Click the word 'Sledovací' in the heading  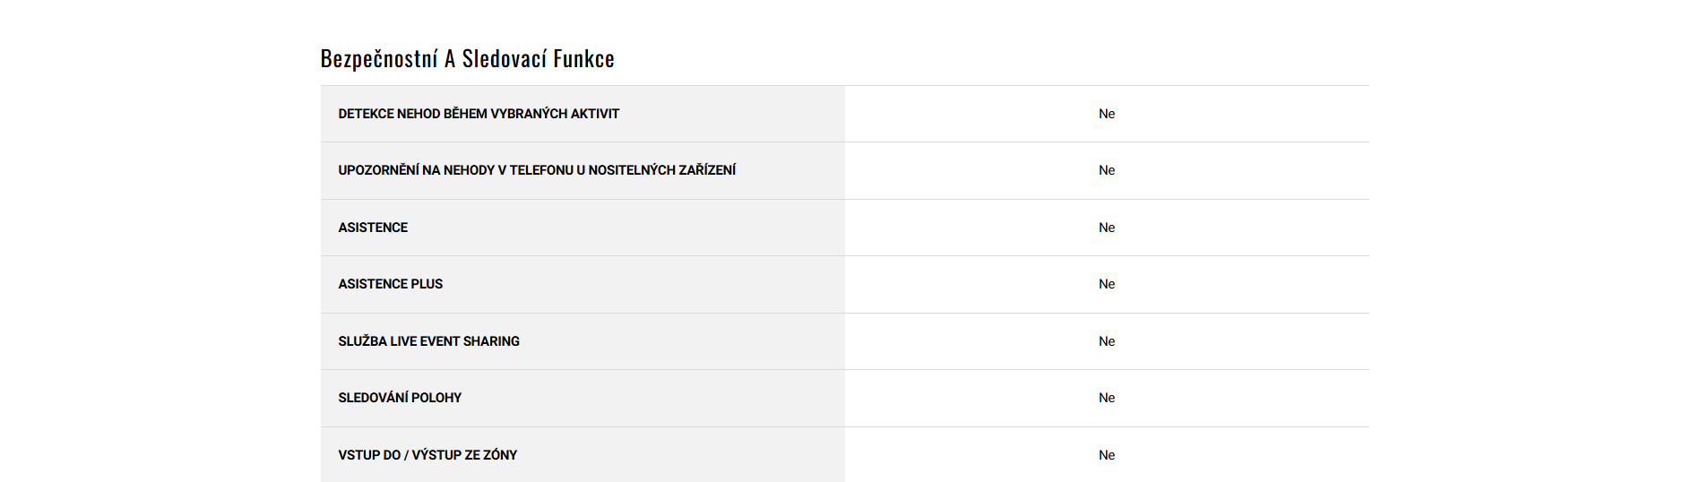point(504,59)
